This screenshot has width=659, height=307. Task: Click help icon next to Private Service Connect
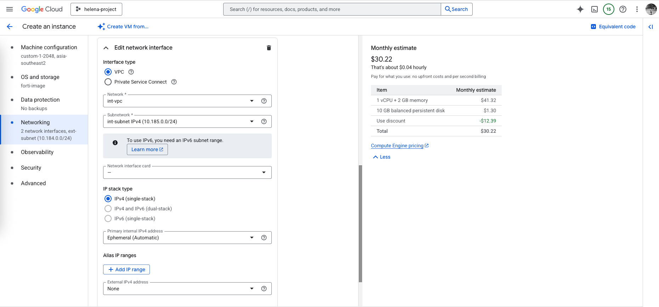[x=174, y=82]
